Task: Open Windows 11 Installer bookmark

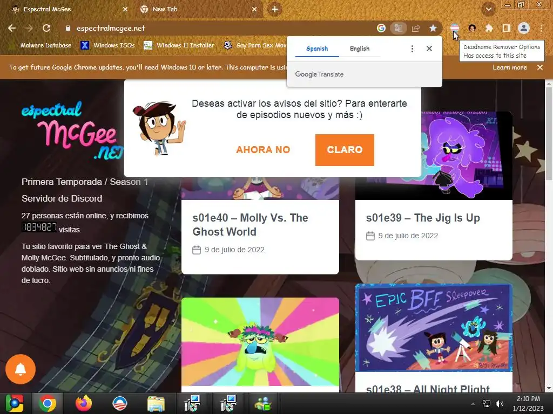Action: (179, 45)
